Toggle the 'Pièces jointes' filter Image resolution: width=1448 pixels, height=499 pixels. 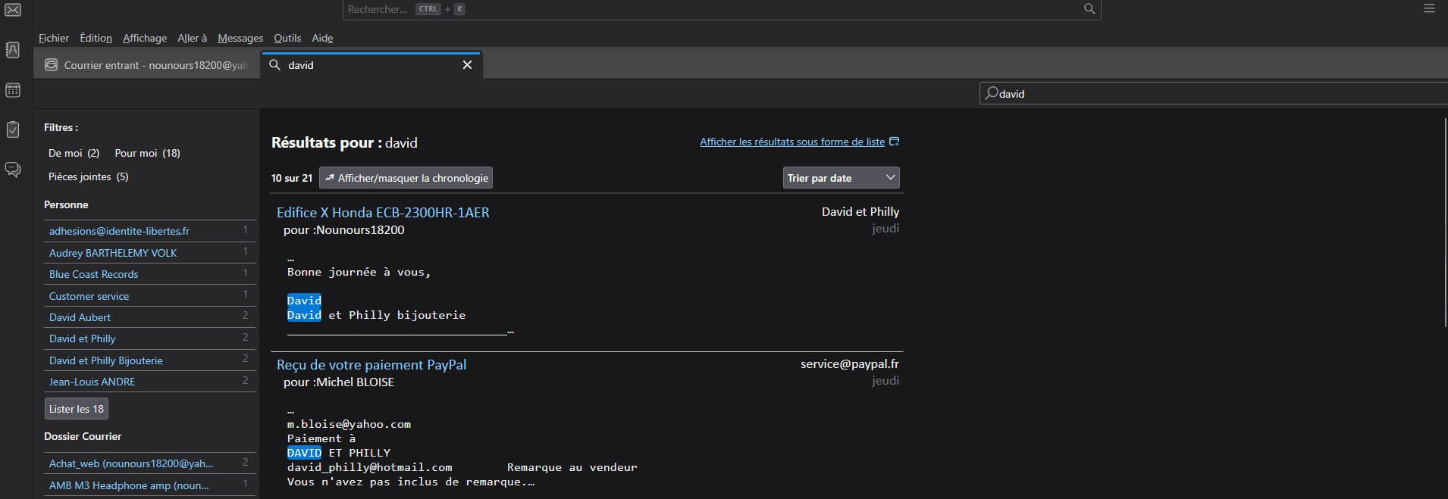tap(88, 176)
